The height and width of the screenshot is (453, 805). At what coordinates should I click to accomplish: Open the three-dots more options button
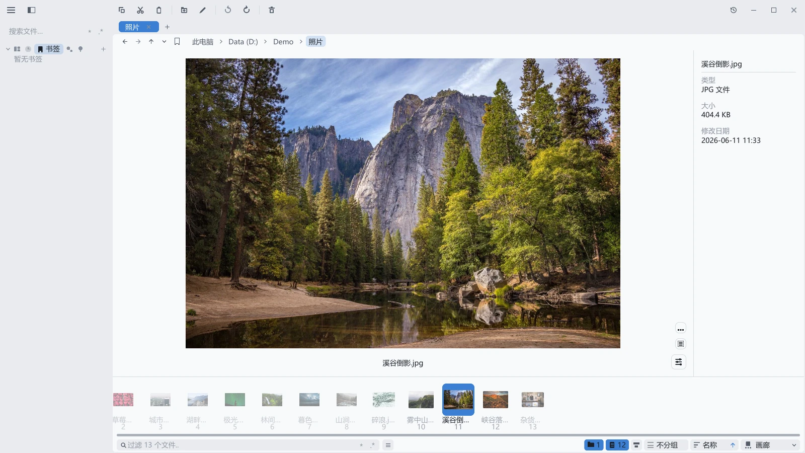click(681, 329)
